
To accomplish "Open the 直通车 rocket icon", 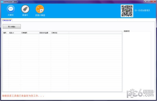I will [25, 9].
